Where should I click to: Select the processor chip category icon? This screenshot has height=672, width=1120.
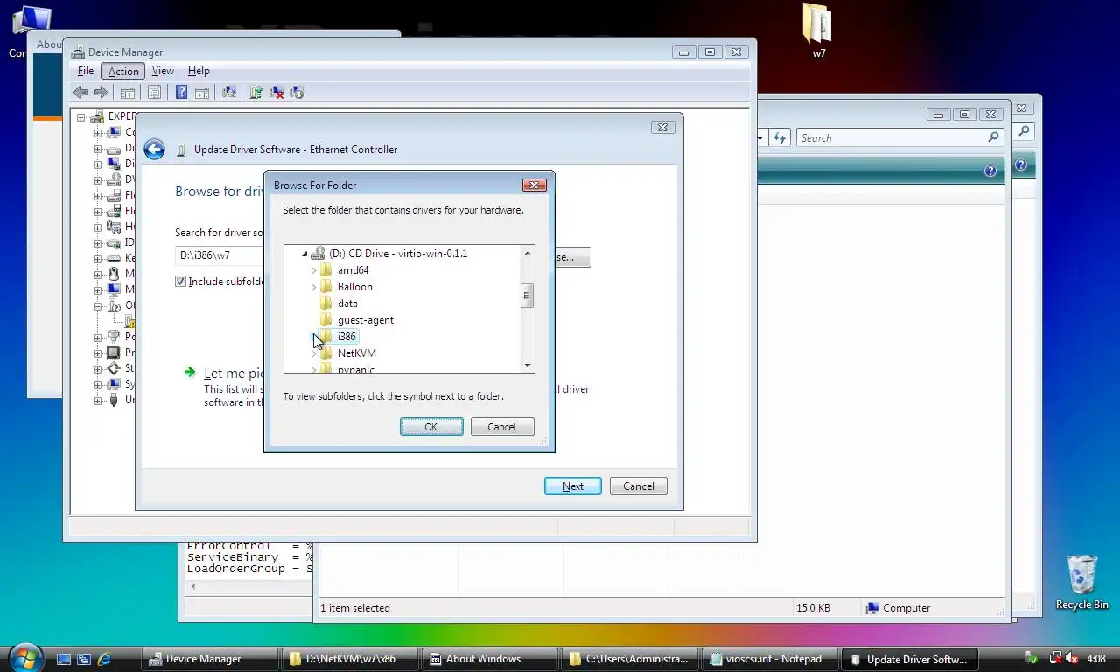pyautogui.click(x=113, y=353)
